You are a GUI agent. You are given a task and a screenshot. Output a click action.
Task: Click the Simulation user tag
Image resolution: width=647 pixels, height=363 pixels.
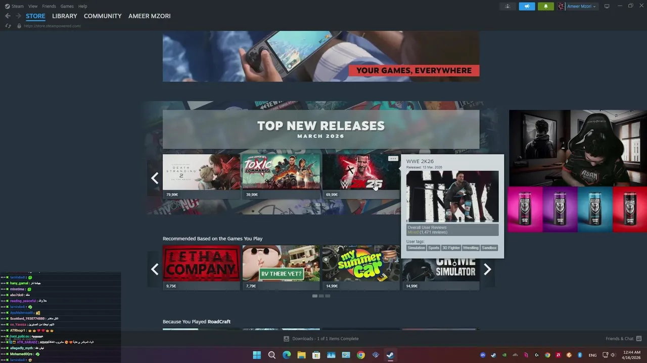417,248
